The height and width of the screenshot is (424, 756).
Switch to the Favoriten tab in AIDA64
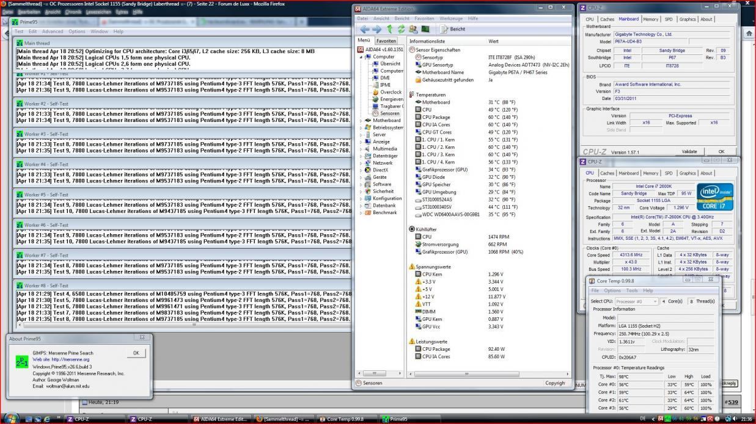point(386,41)
